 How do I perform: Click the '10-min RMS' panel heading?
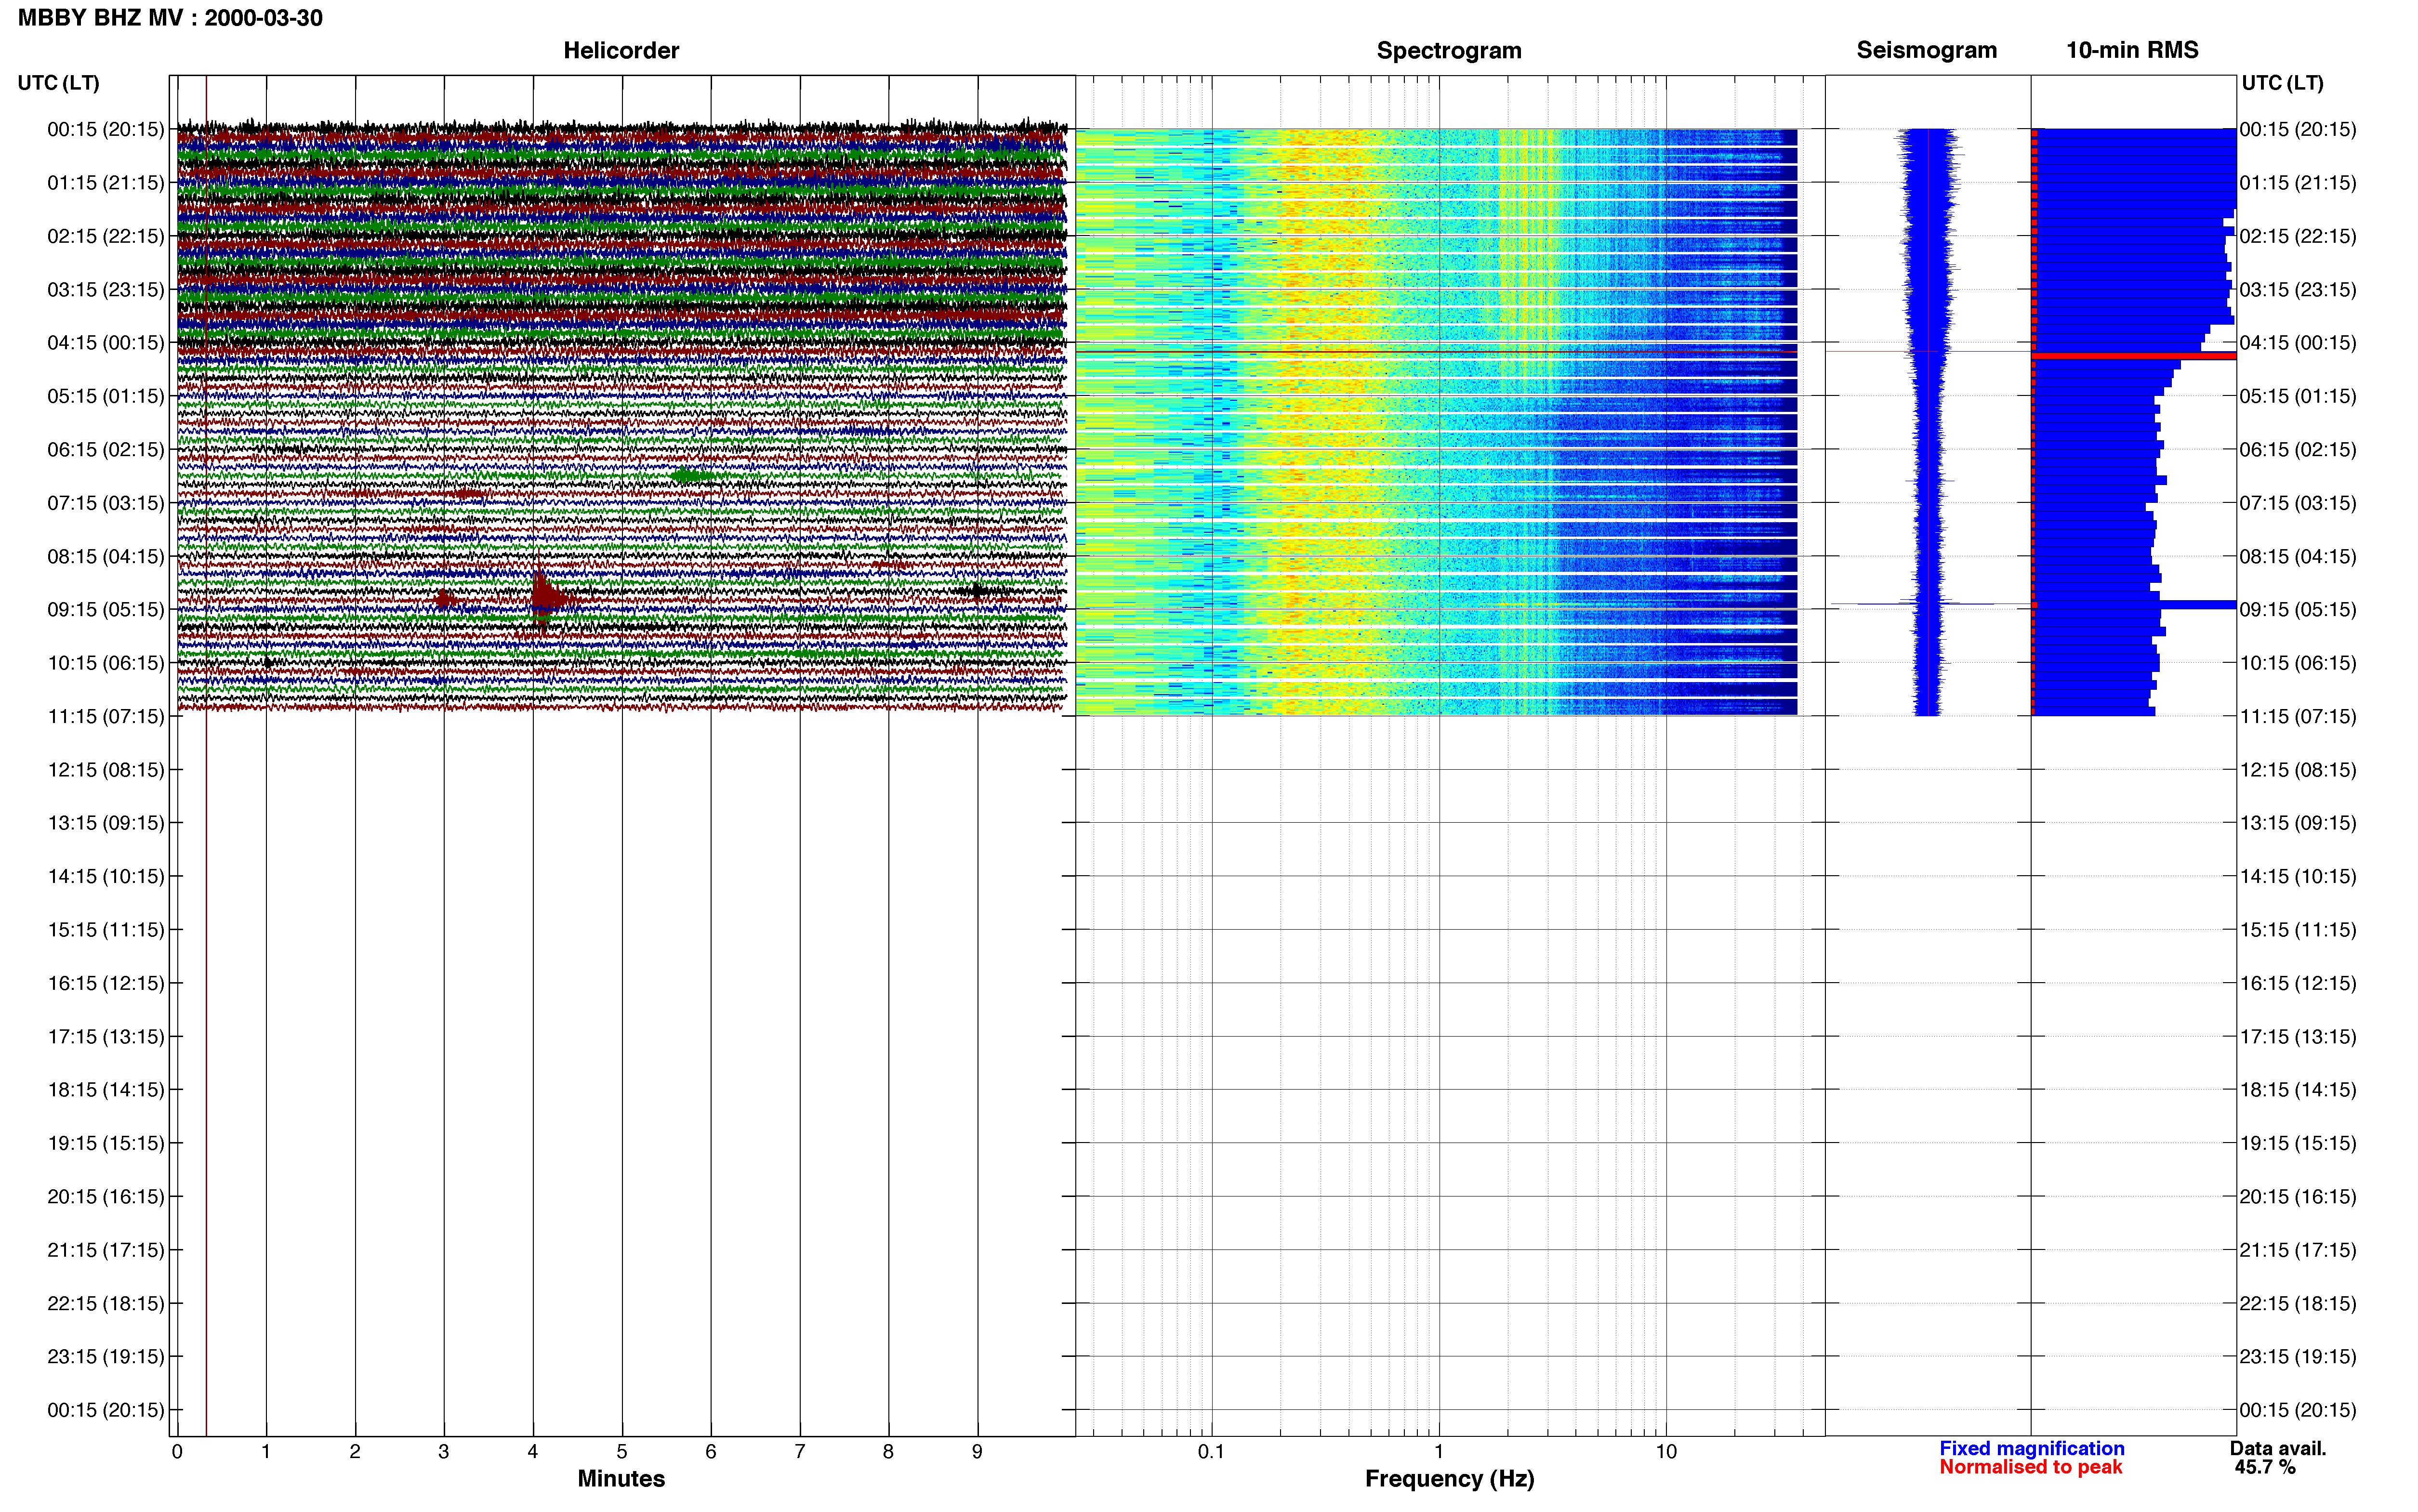2132,50
